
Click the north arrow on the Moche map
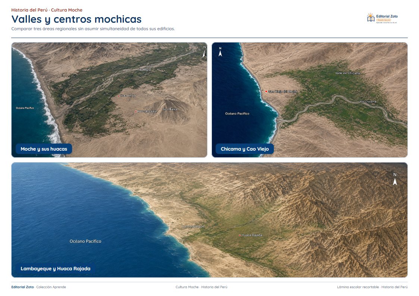204,52
